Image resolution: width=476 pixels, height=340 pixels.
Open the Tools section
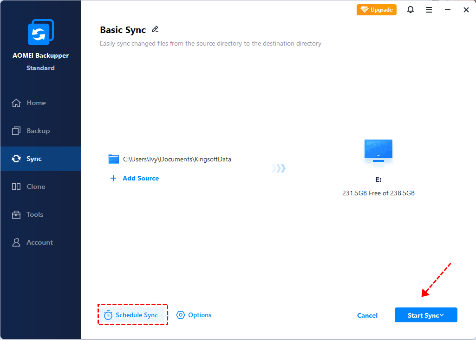point(41,214)
